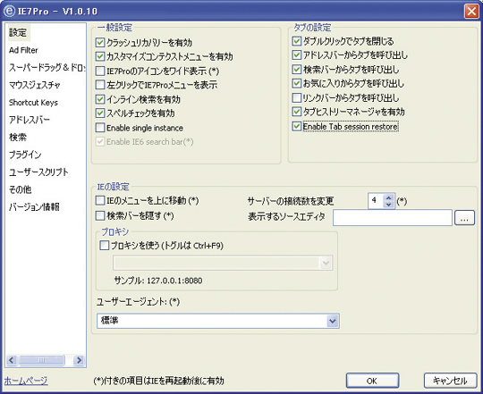Click the sidebar scrollbar left arrow
Screen dimensions: 483x394
point(12,360)
